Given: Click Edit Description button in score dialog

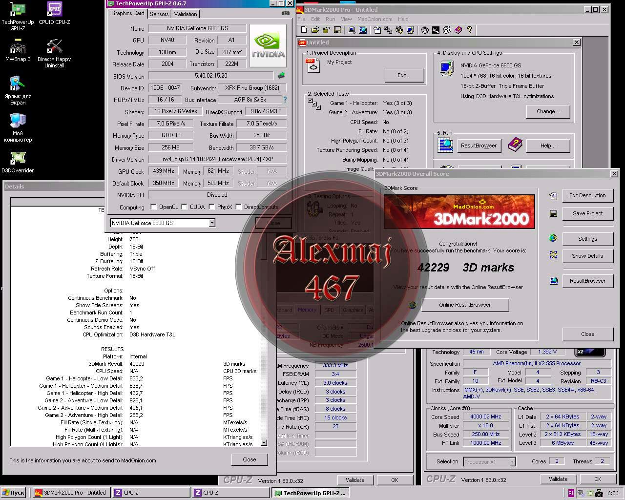Looking at the screenshot, I should tap(587, 195).
